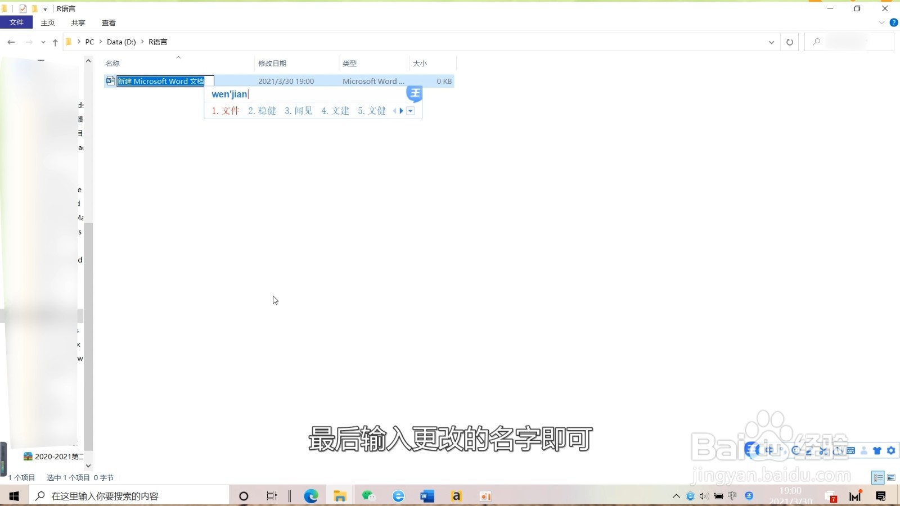
Task: Open the Windows Start menu
Action: tap(14, 496)
